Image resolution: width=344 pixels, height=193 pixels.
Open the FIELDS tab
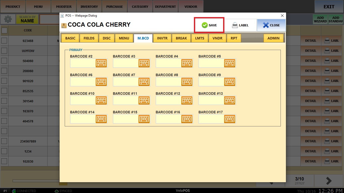pyautogui.click(x=89, y=38)
